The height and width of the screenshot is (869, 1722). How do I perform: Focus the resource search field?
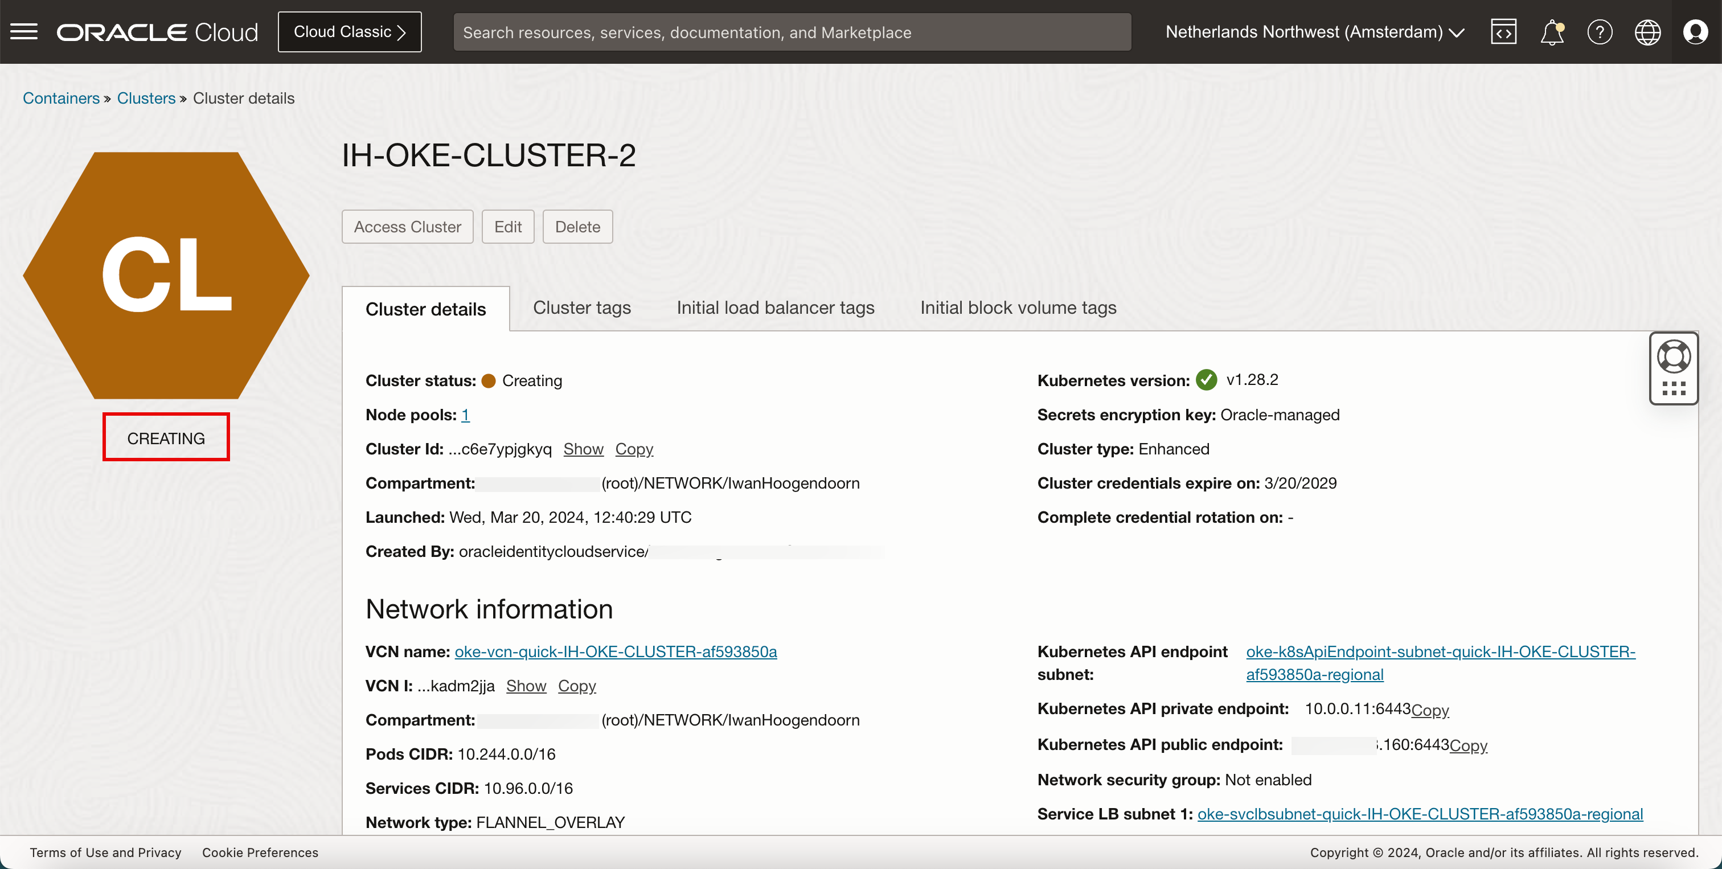click(792, 32)
